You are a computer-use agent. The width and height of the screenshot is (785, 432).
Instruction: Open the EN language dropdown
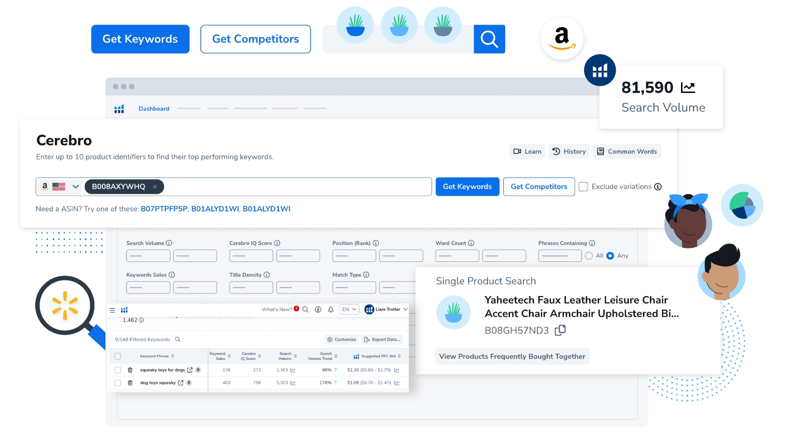(x=349, y=310)
